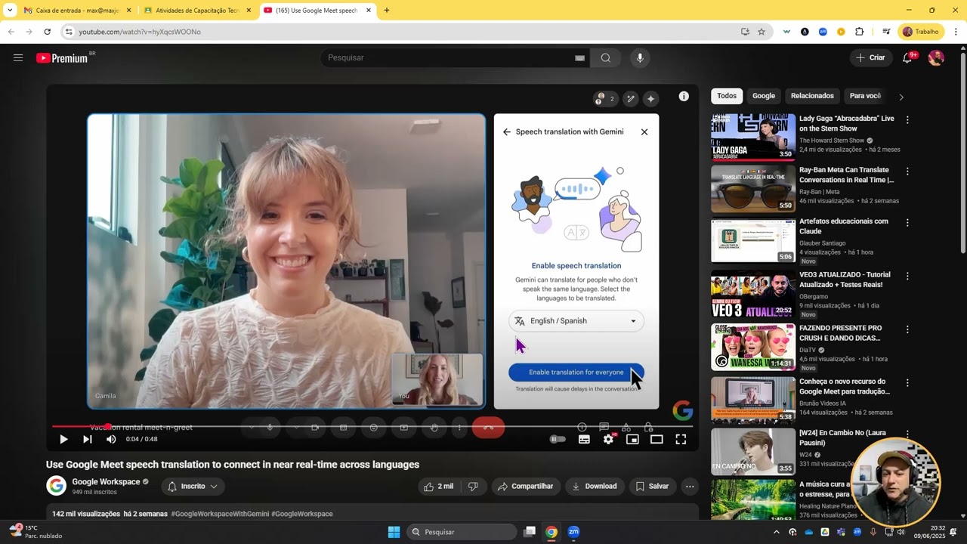
Task: Open options for Artefatos educacionais video
Action: pos(907,223)
